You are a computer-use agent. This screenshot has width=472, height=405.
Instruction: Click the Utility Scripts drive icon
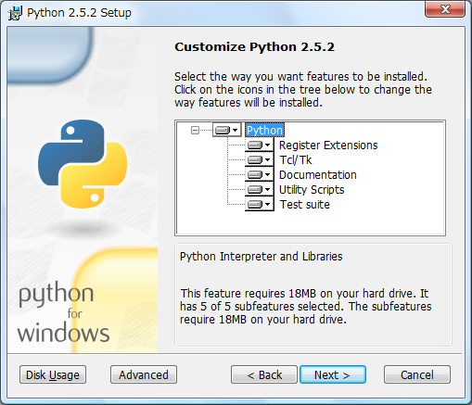[255, 189]
